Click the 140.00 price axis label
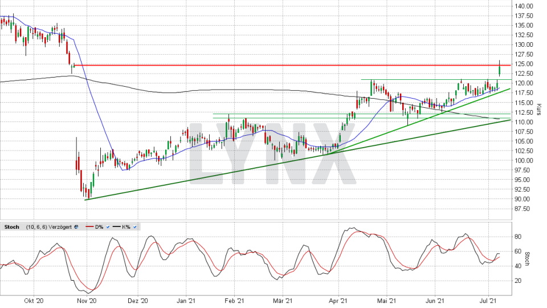 524,6
